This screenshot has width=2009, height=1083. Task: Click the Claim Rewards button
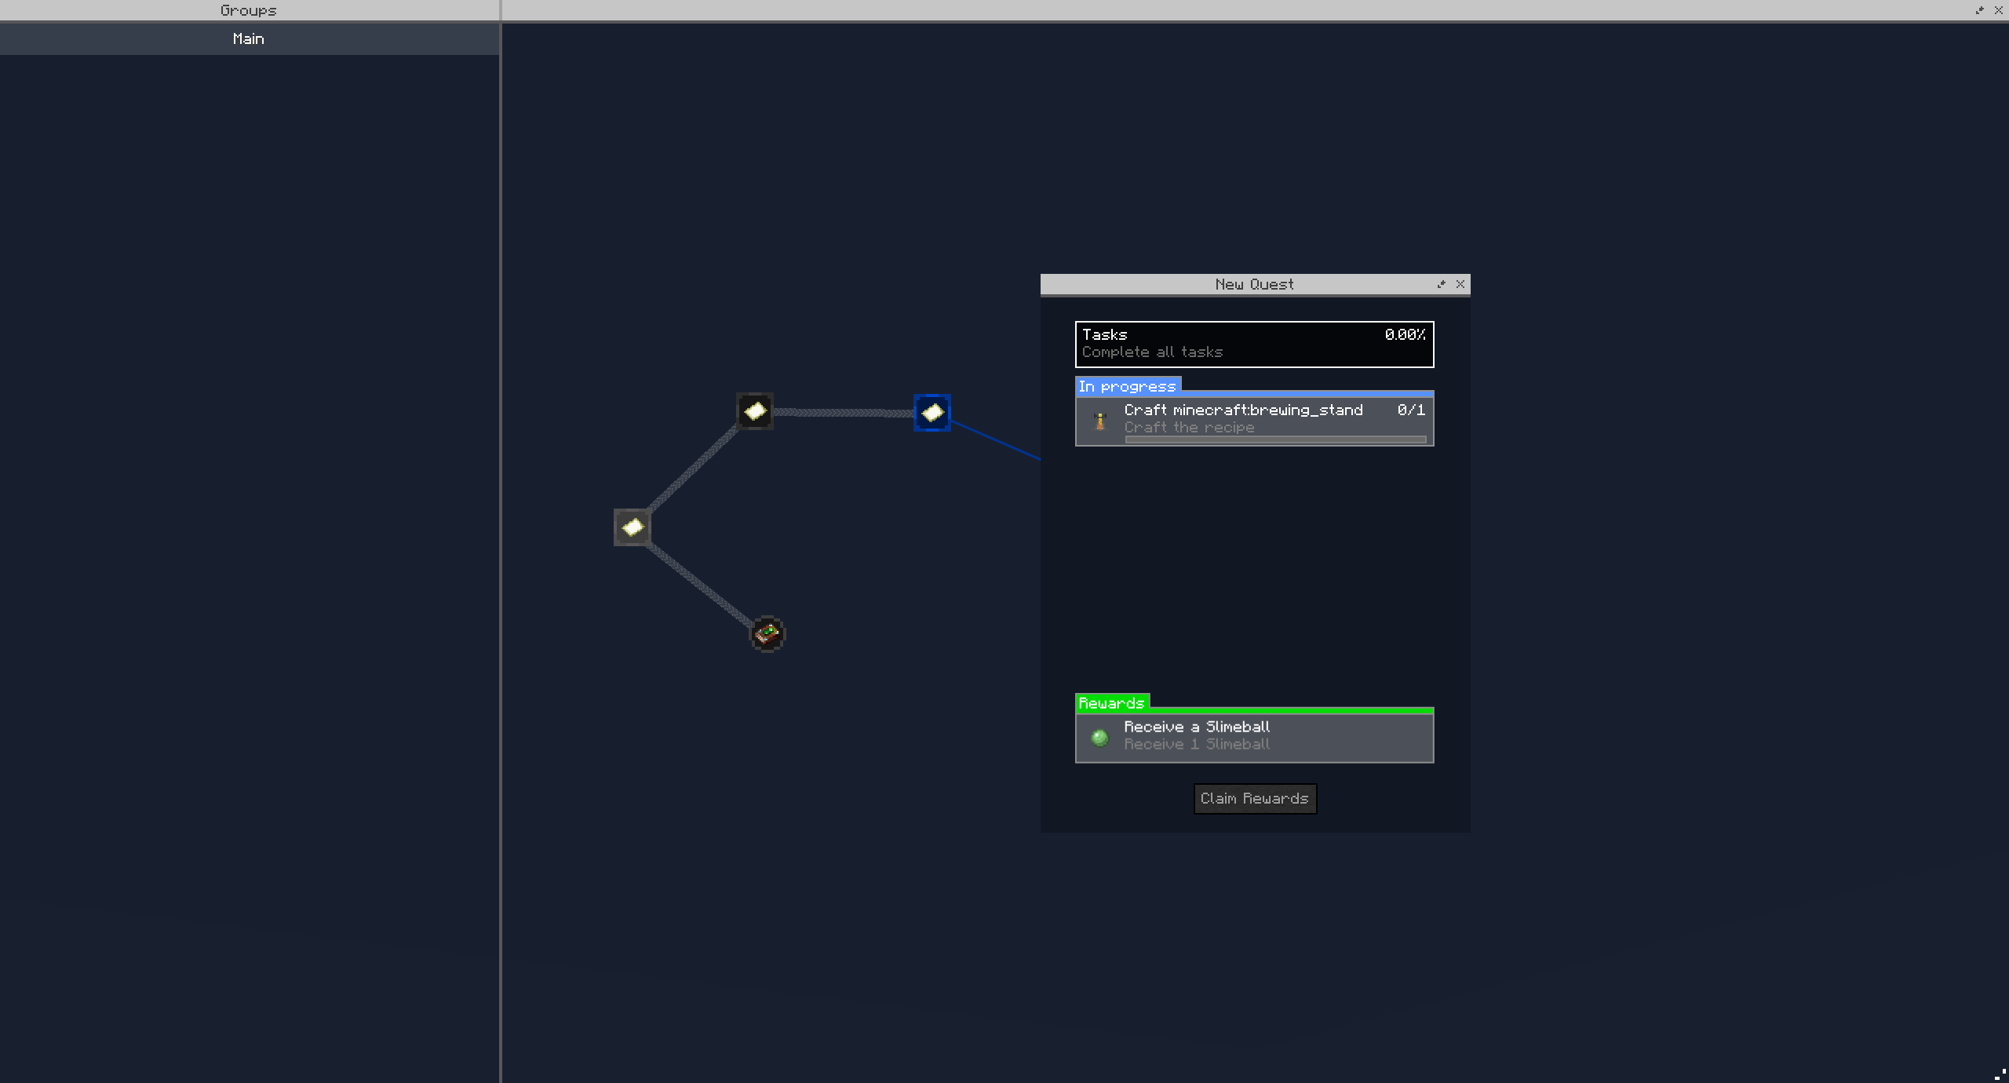click(x=1254, y=798)
